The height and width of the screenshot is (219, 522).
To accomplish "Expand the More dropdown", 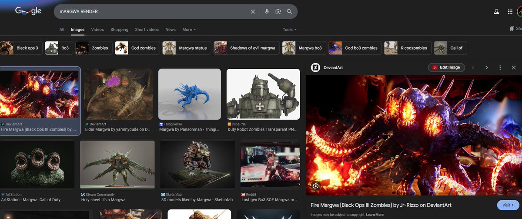I will (189, 30).
